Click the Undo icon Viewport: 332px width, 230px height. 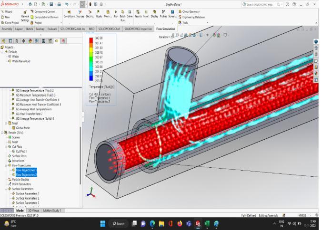click(x=67, y=4)
